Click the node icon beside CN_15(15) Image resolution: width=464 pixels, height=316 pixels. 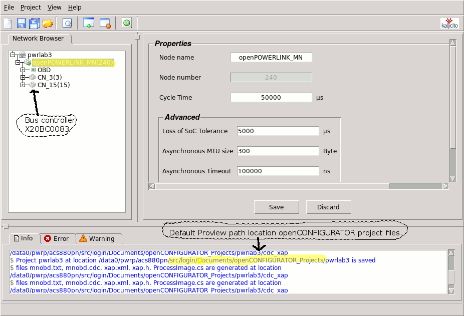[33, 85]
